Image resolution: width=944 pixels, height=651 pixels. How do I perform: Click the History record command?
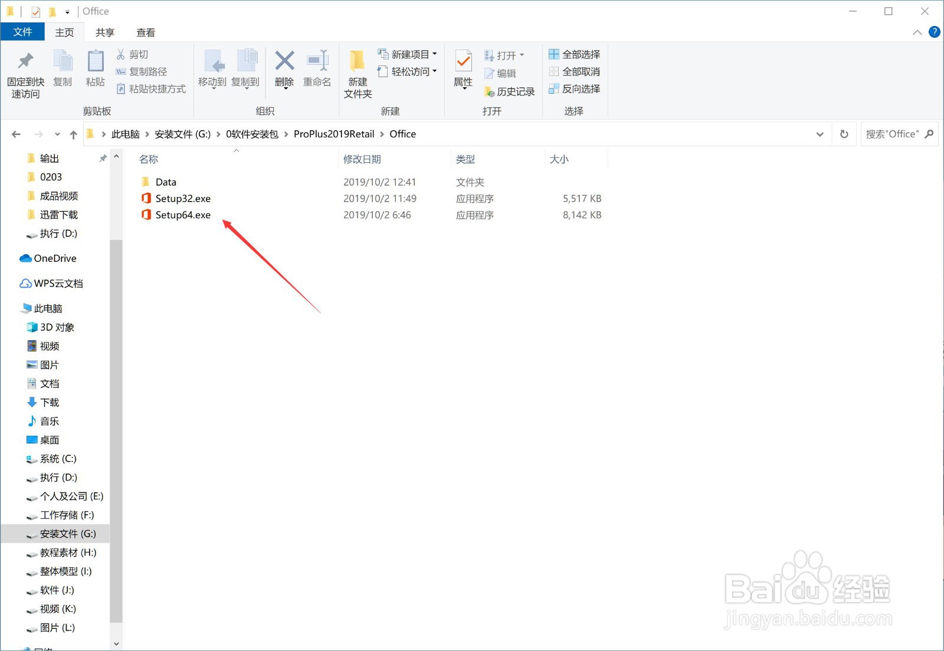[509, 91]
